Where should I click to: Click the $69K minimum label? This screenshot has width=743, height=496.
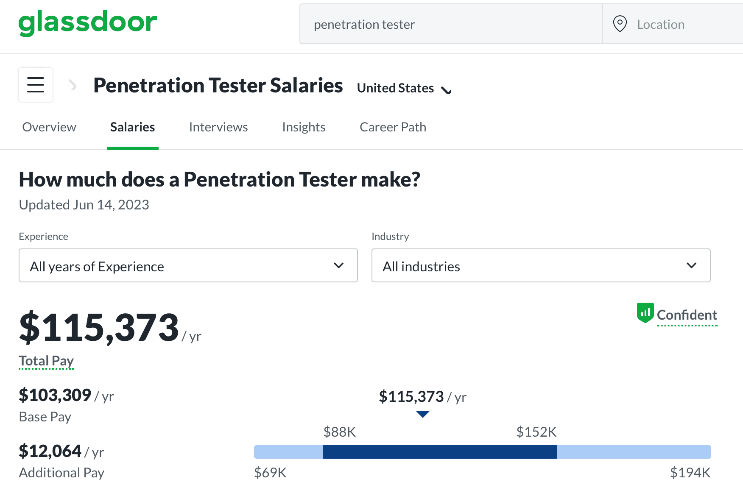270,473
